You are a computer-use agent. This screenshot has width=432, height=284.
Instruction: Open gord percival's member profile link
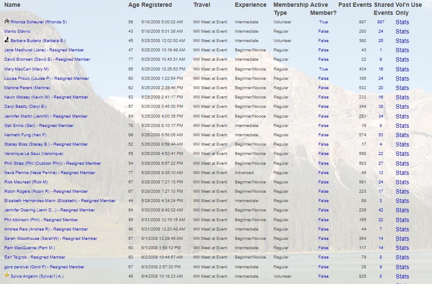pyautogui.click(x=44, y=267)
